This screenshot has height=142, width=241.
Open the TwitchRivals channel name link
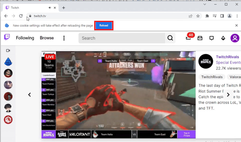(227, 57)
